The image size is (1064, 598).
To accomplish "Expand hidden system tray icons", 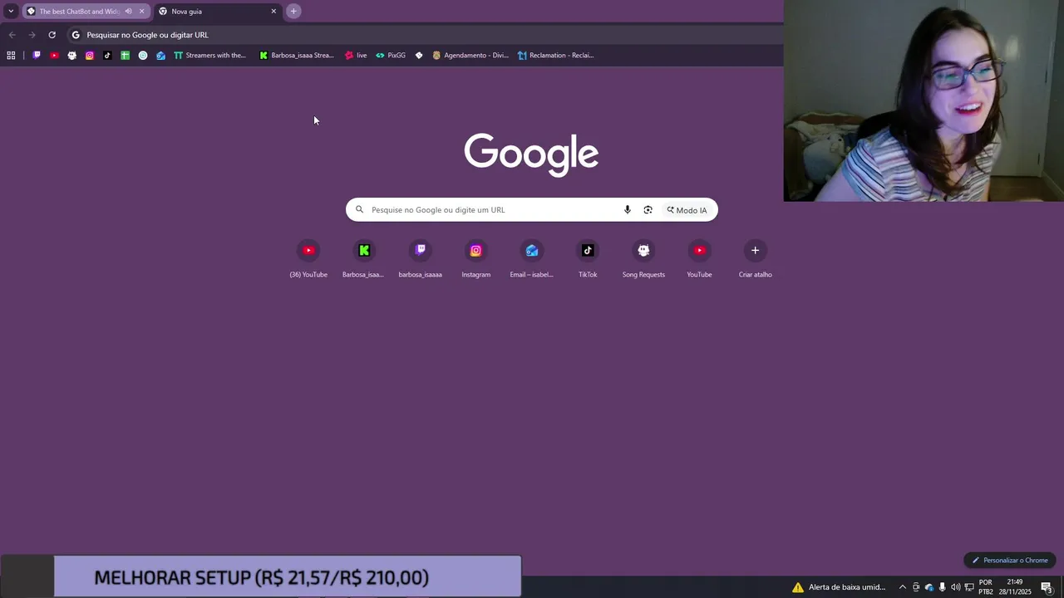I will click(x=903, y=587).
